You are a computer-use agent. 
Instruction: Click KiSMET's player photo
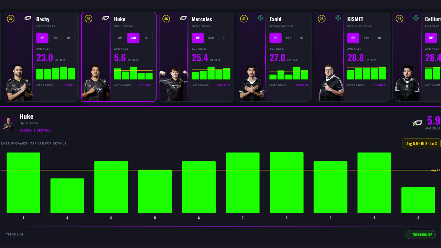point(331,83)
